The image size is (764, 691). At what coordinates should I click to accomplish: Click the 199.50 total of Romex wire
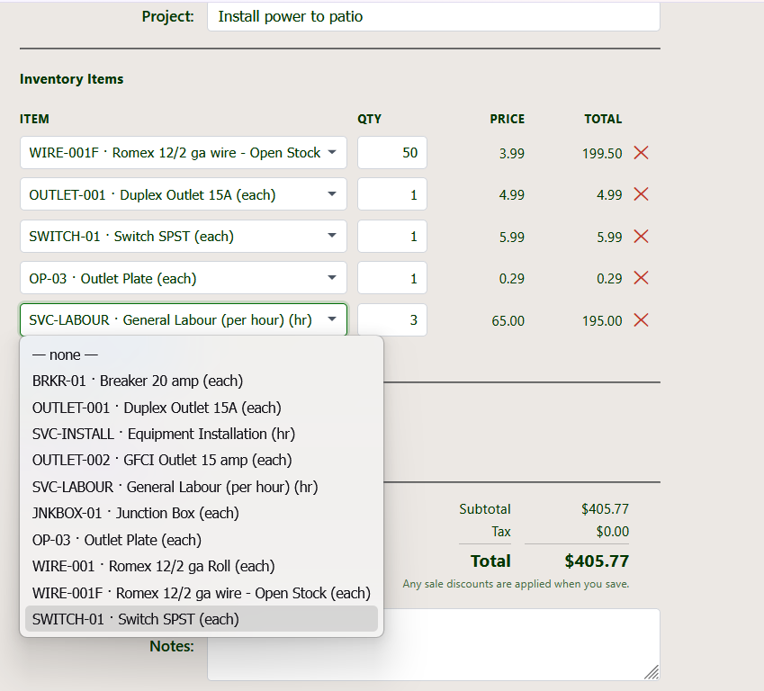coord(602,154)
